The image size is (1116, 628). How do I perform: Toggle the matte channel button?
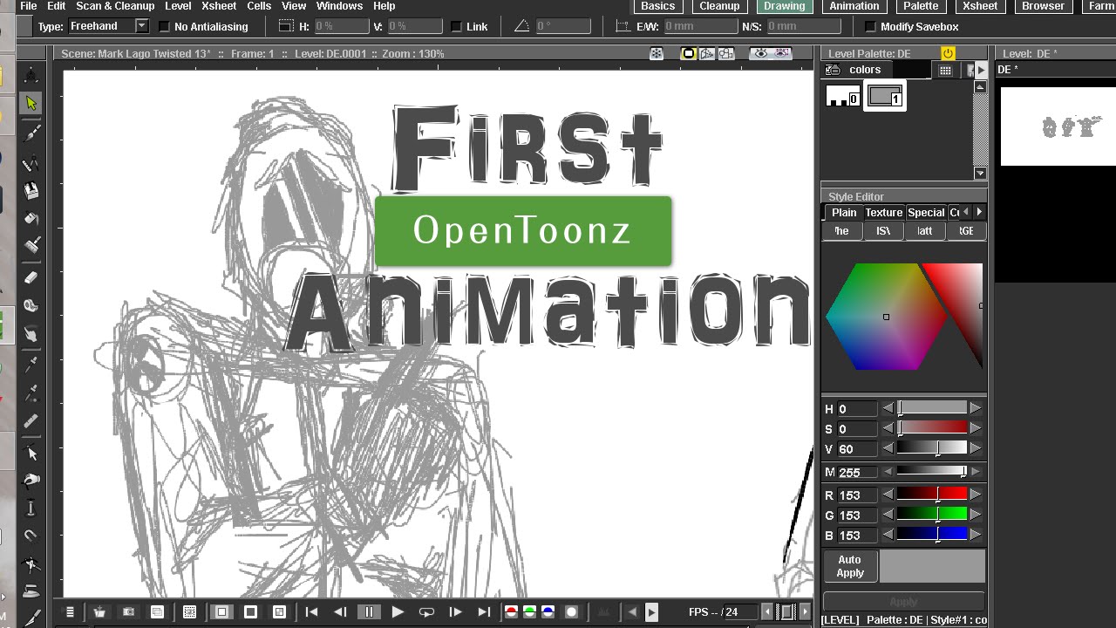[571, 612]
